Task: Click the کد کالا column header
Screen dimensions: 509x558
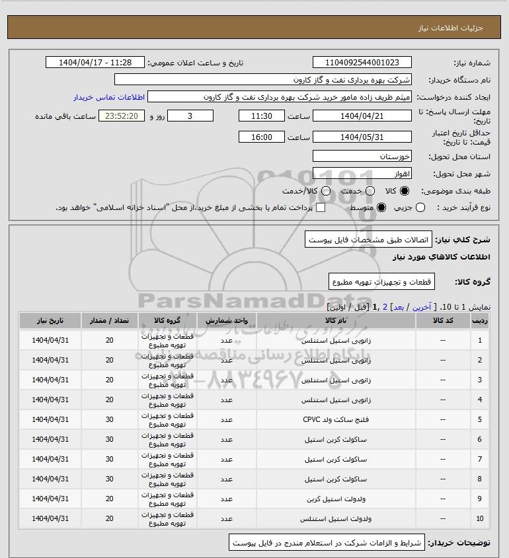Action: tap(443, 321)
